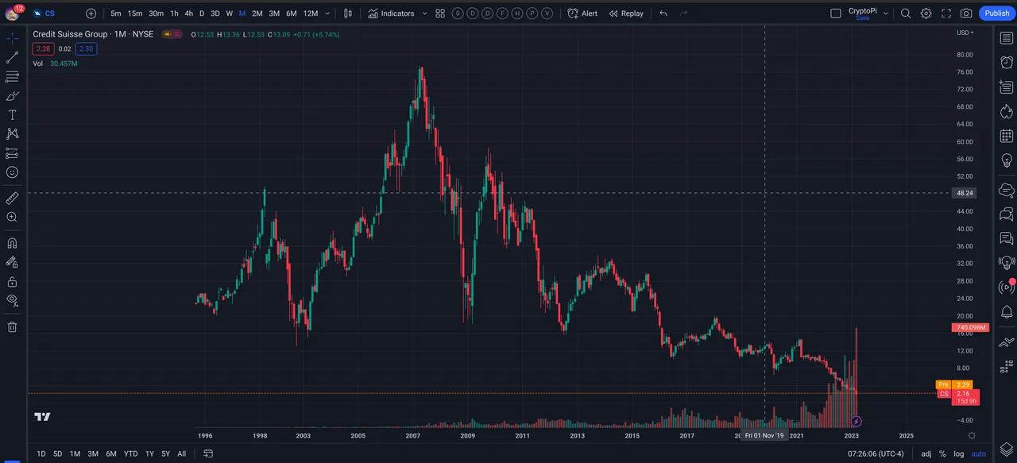Viewport: 1017px width, 463px height.
Task: Open the CryptoPi layout dropdown arrow
Action: point(886,14)
